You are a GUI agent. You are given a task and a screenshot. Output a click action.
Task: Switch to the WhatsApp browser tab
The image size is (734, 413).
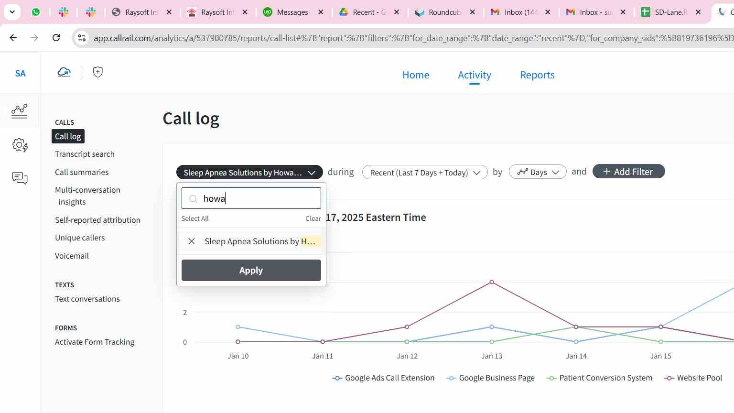click(36, 12)
